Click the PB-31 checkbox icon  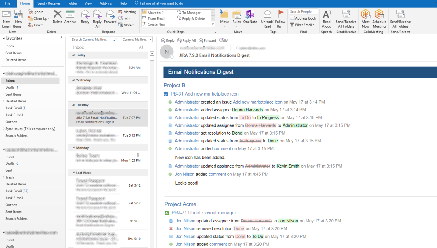click(166, 94)
